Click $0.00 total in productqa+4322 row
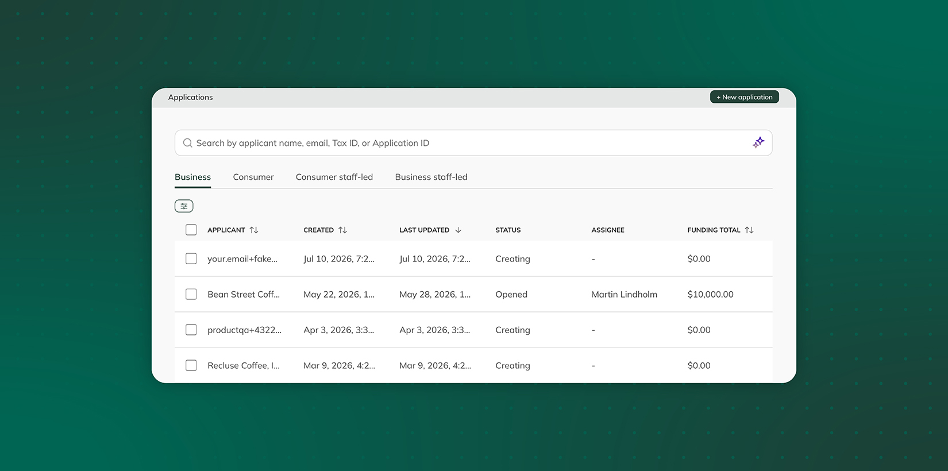Screen dimensions: 948x471 pyautogui.click(x=699, y=330)
